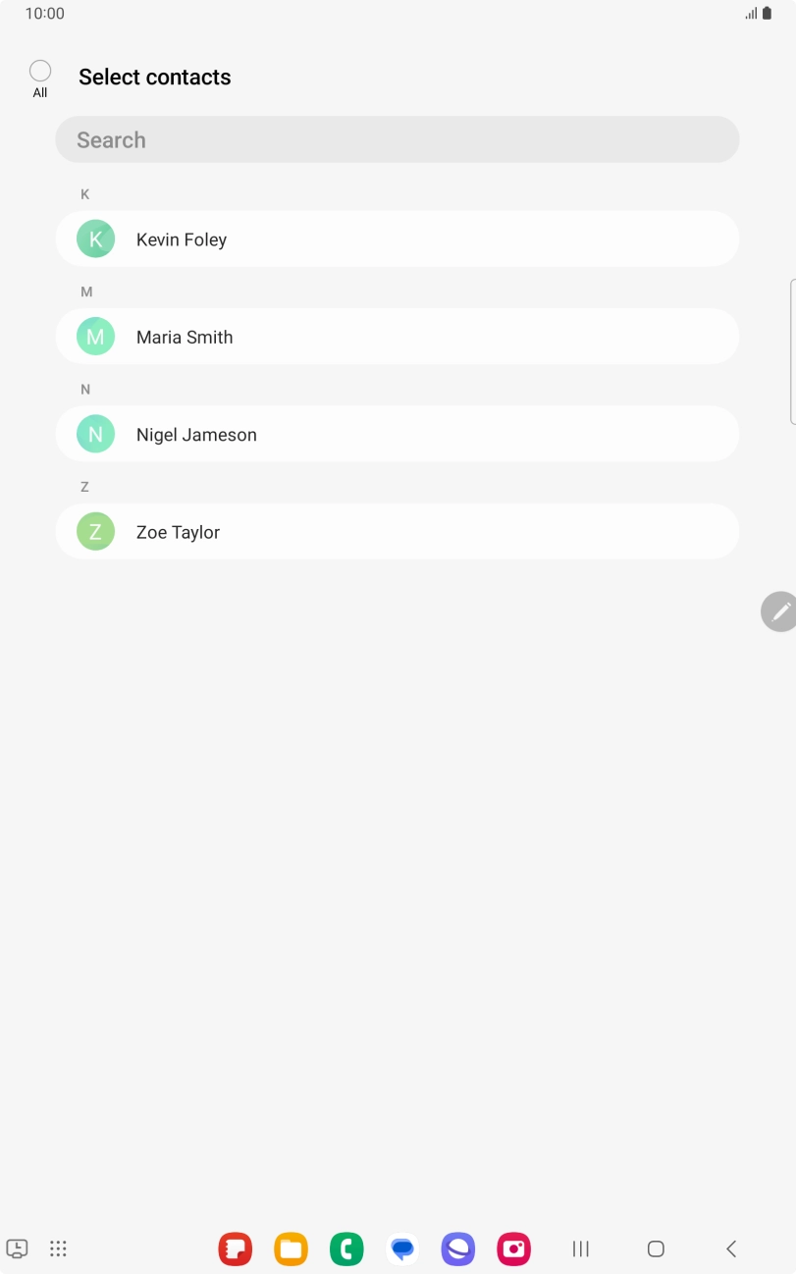Tap Nigel Jameson's N avatar
The image size is (796, 1274).
point(96,435)
